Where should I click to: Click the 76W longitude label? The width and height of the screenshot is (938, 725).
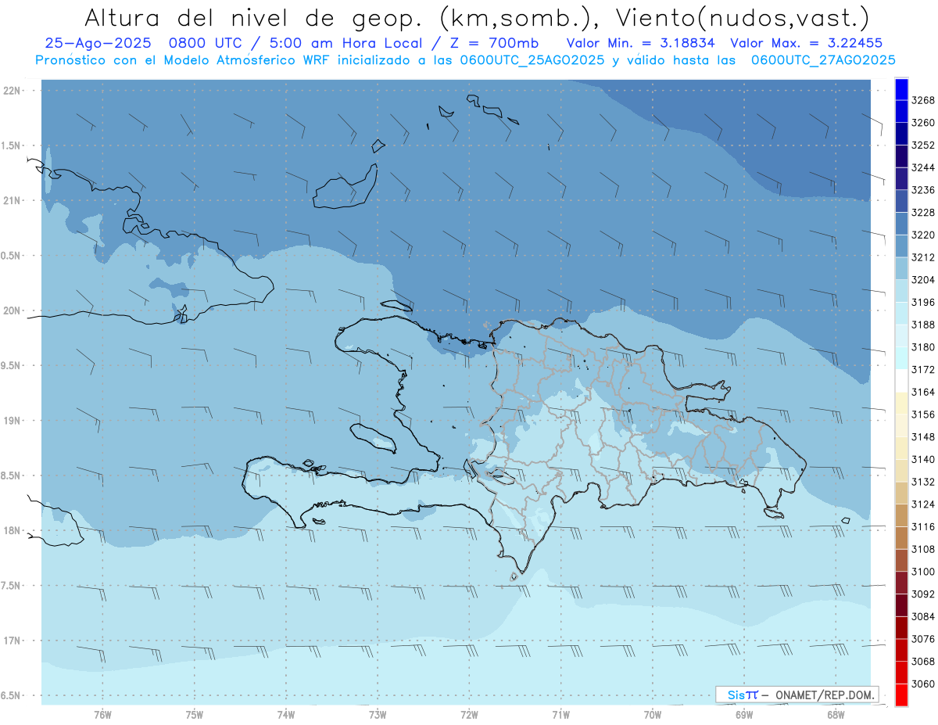(102, 714)
